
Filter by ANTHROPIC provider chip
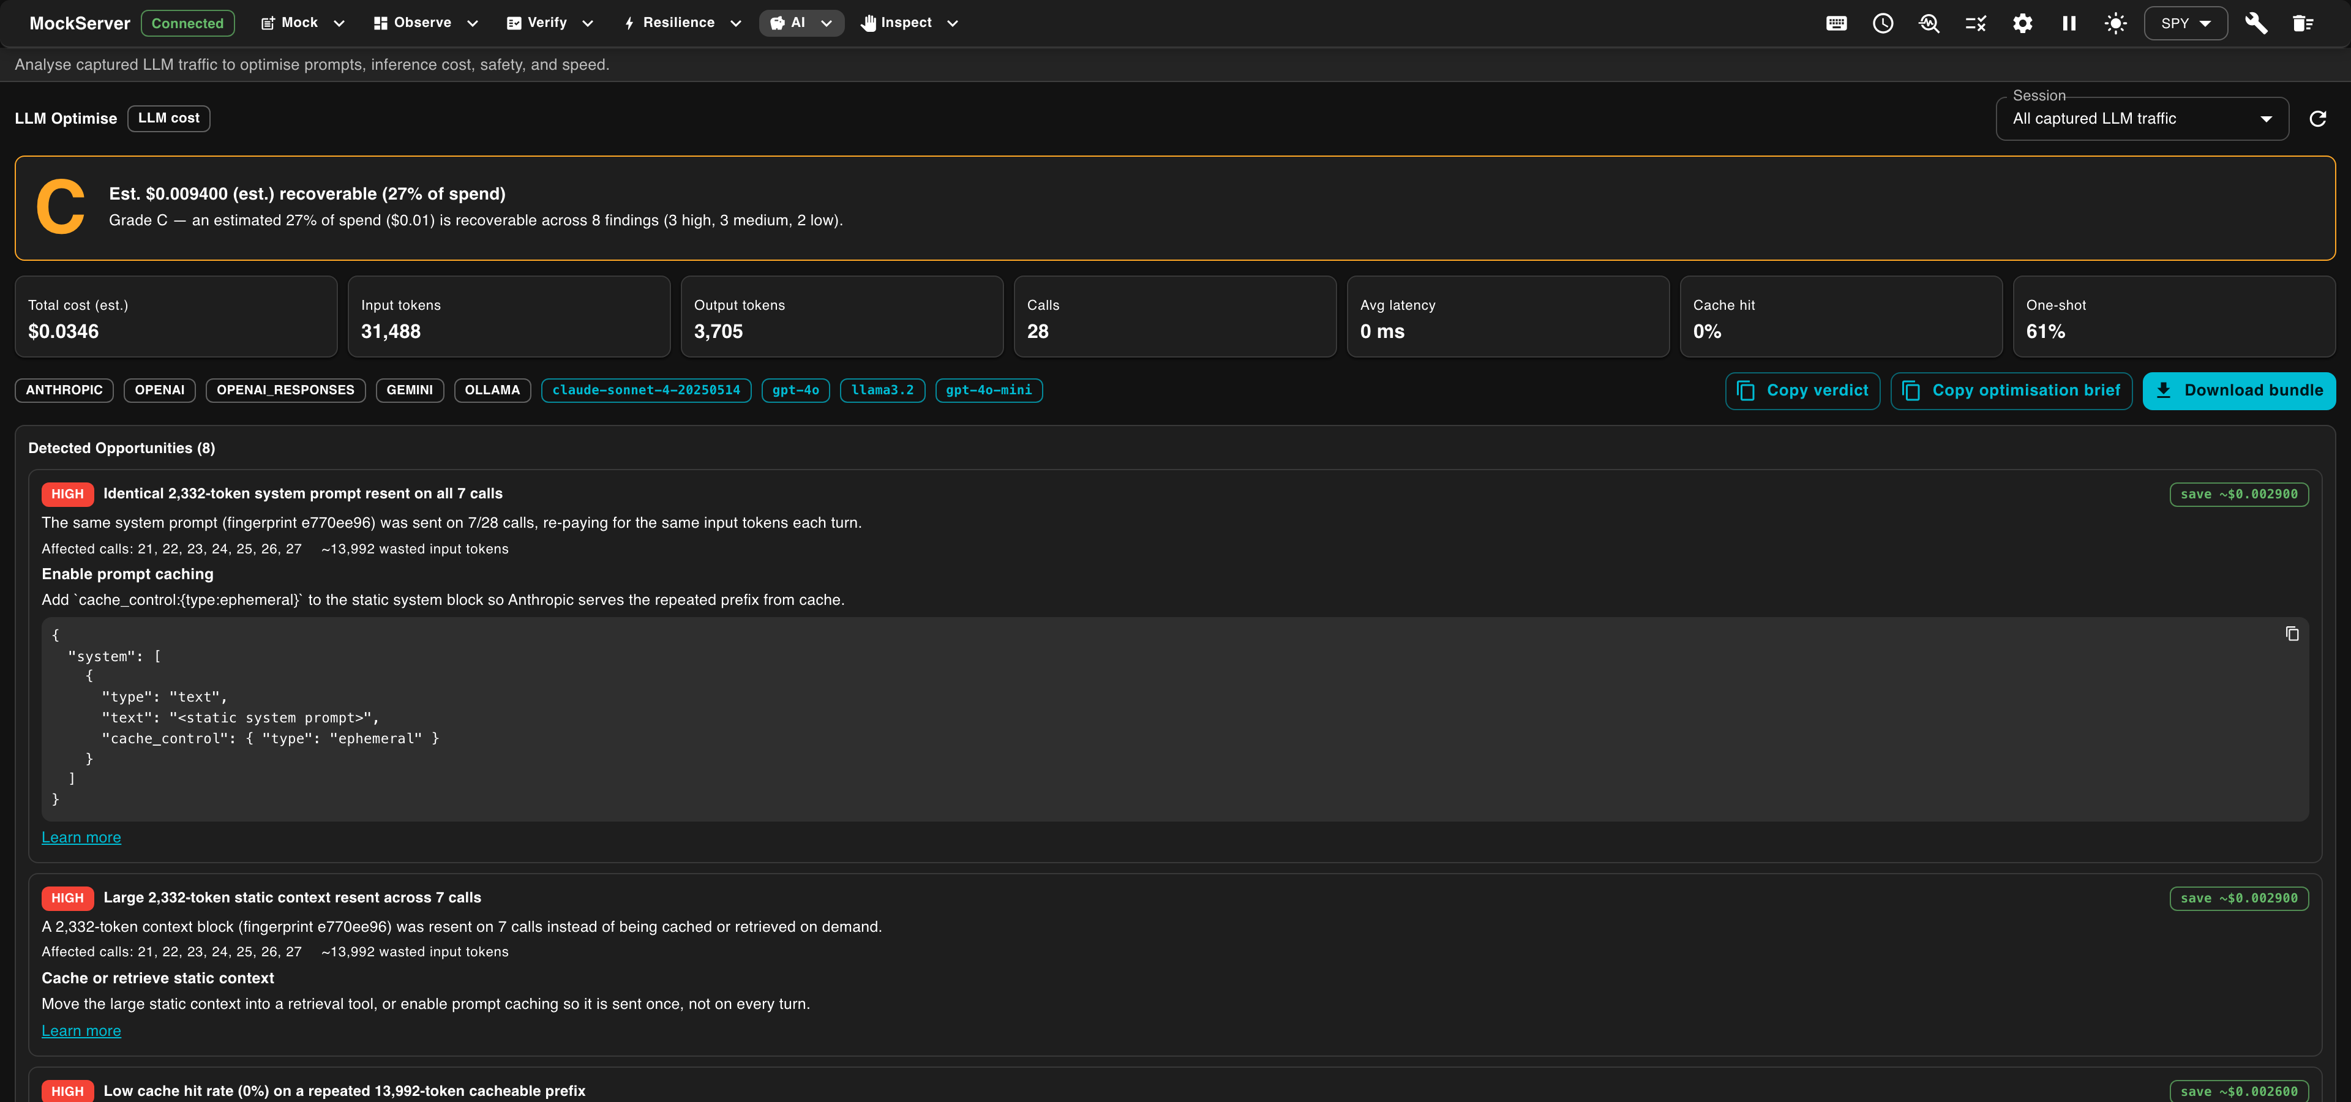pos(64,391)
